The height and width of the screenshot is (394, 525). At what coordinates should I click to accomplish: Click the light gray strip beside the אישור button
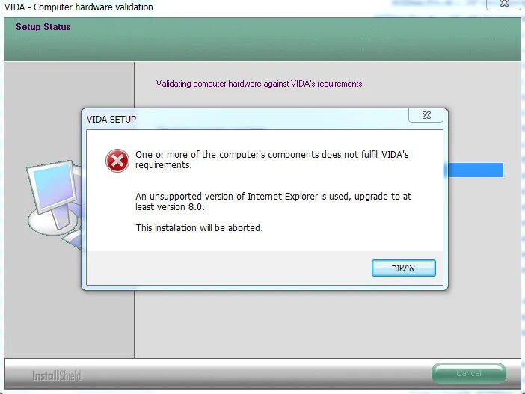229,268
